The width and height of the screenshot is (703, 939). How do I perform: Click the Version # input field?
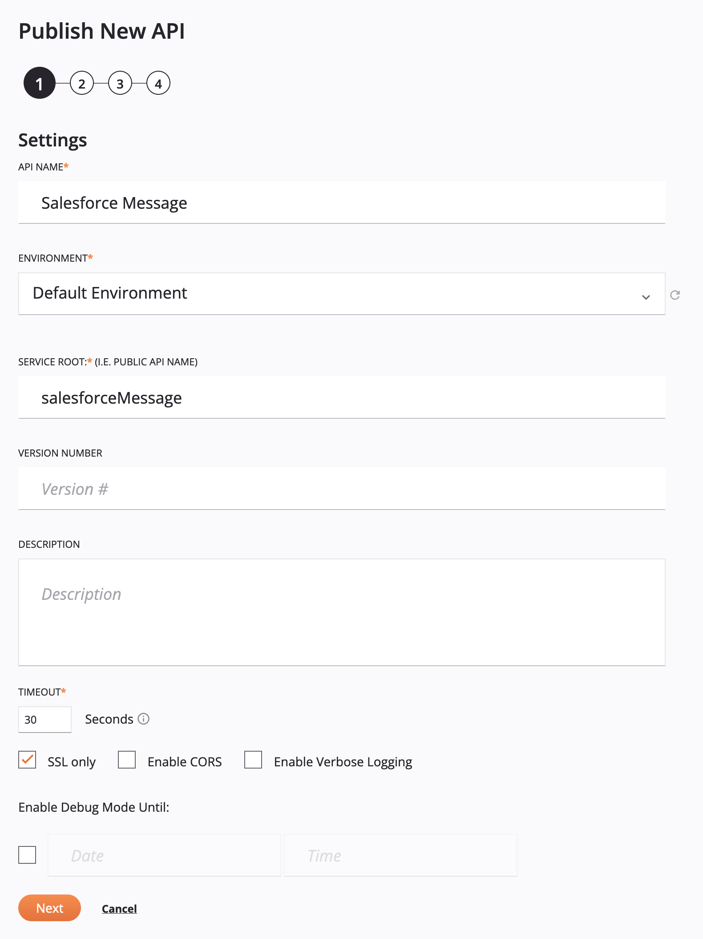tap(342, 489)
